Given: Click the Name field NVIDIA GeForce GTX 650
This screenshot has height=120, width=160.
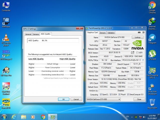Looking at the screenshot, I should pos(114,37).
